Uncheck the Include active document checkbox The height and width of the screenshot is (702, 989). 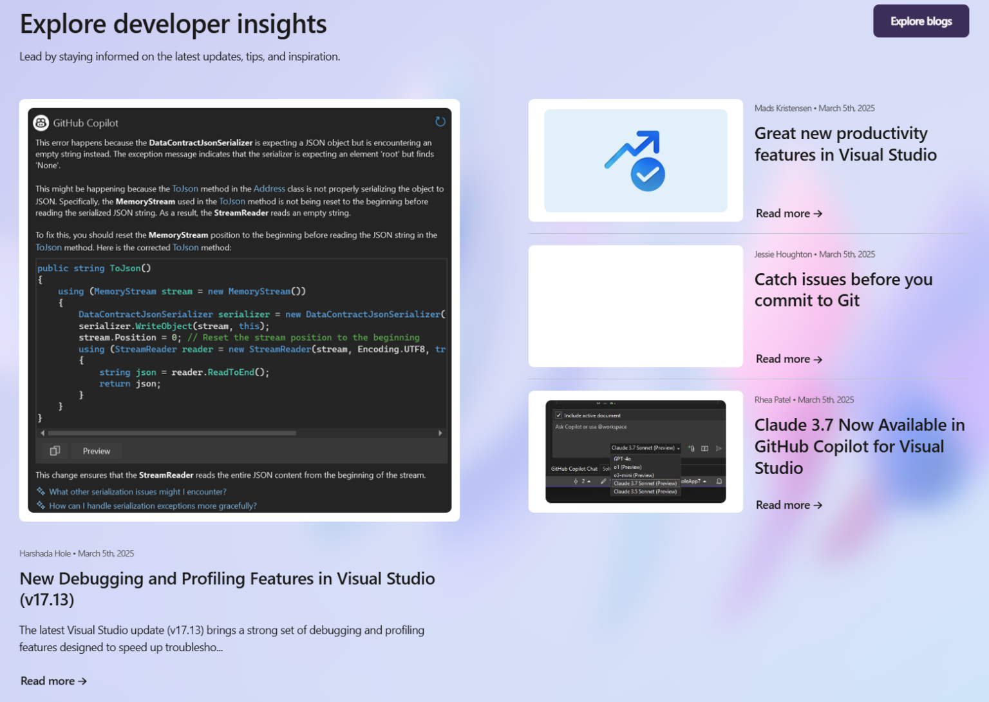(558, 415)
